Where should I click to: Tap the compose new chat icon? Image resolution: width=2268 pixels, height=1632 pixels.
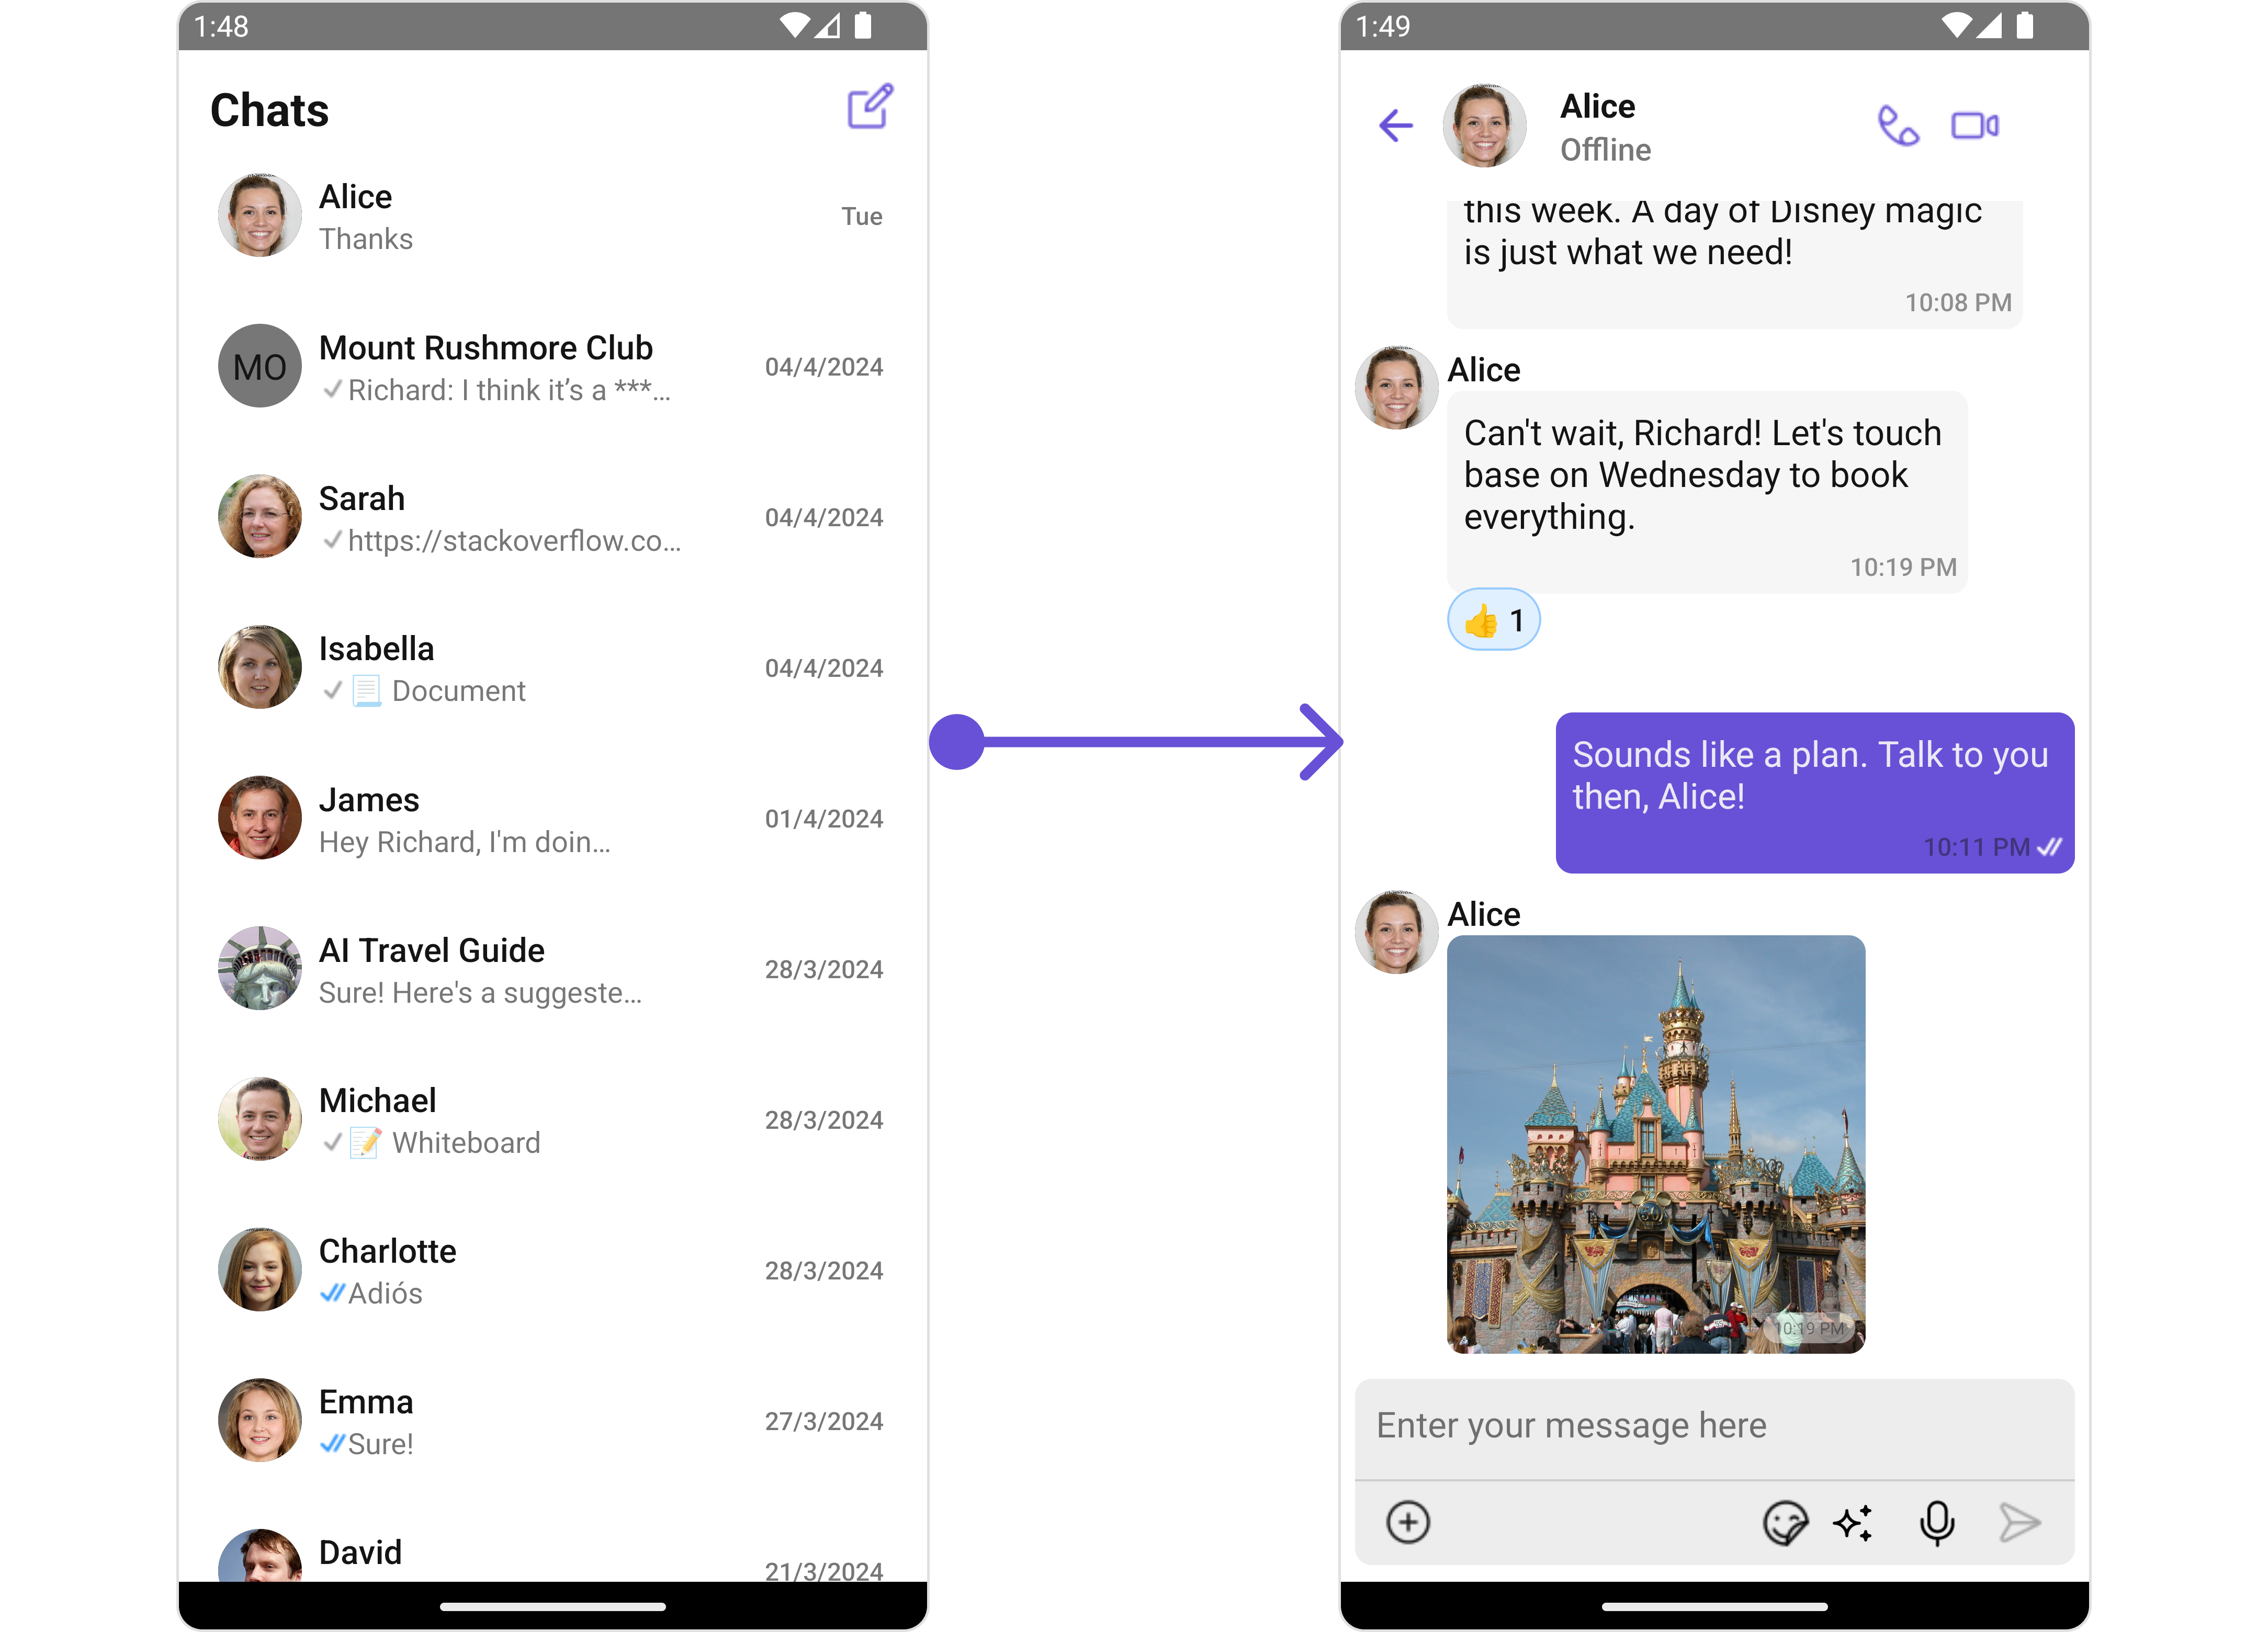pyautogui.click(x=869, y=107)
